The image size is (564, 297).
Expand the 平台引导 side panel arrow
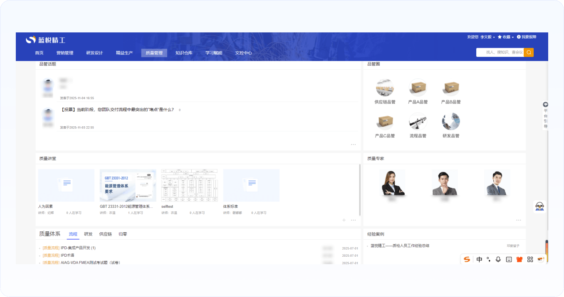click(x=546, y=105)
